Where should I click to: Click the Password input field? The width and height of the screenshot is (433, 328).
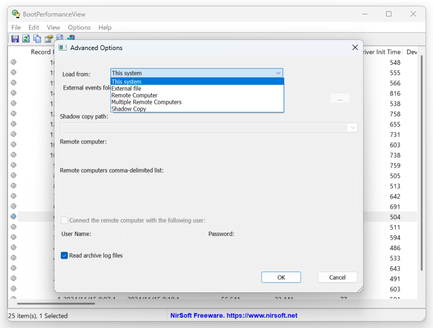coord(310,234)
